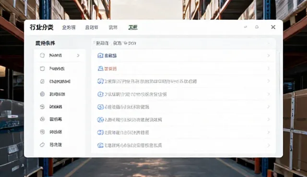Open the longest-titled row in the list

click(x=184, y=81)
